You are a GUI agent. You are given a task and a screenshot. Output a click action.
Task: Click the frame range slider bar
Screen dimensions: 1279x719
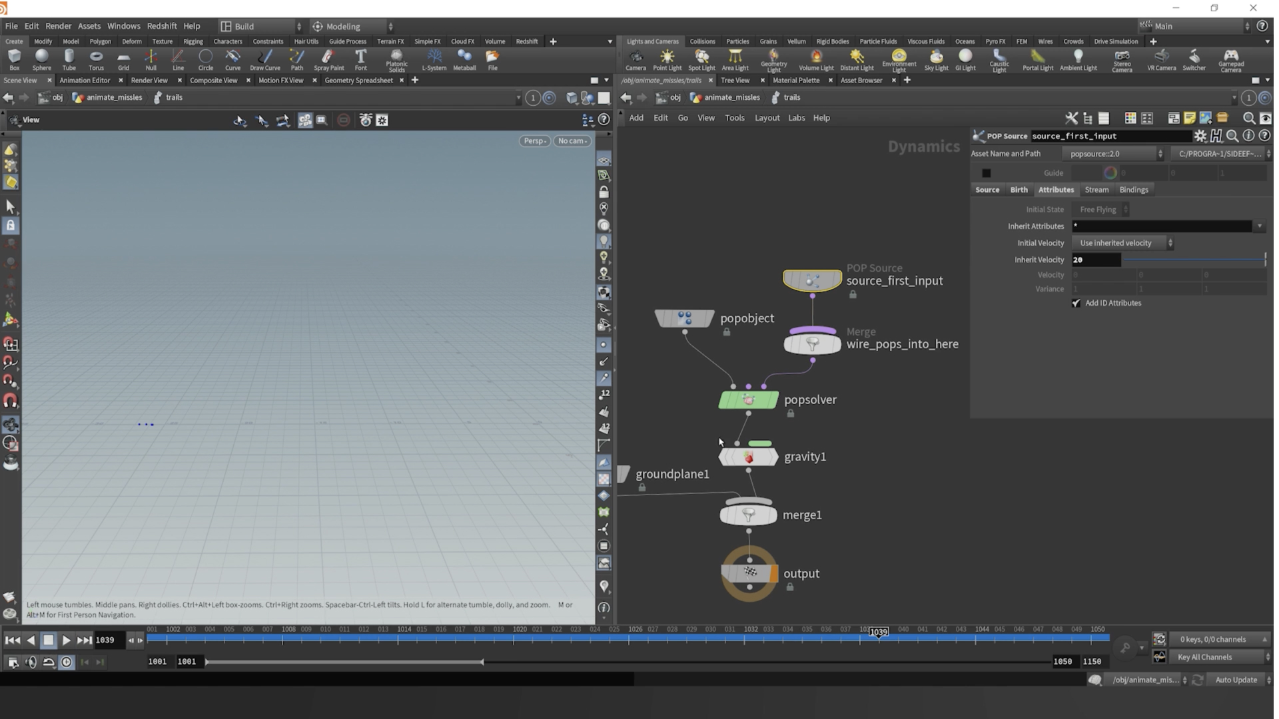(344, 662)
